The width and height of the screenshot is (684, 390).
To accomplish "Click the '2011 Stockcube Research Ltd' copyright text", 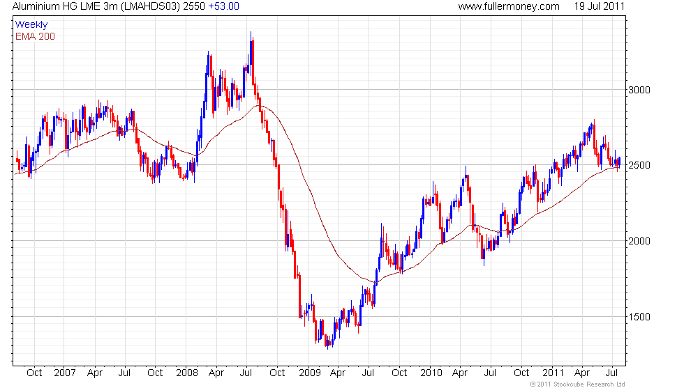I will 577,384.
